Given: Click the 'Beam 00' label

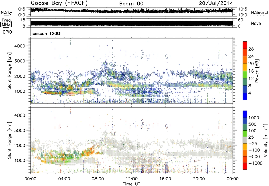Looking at the screenshot, I should [x=131, y=4].
